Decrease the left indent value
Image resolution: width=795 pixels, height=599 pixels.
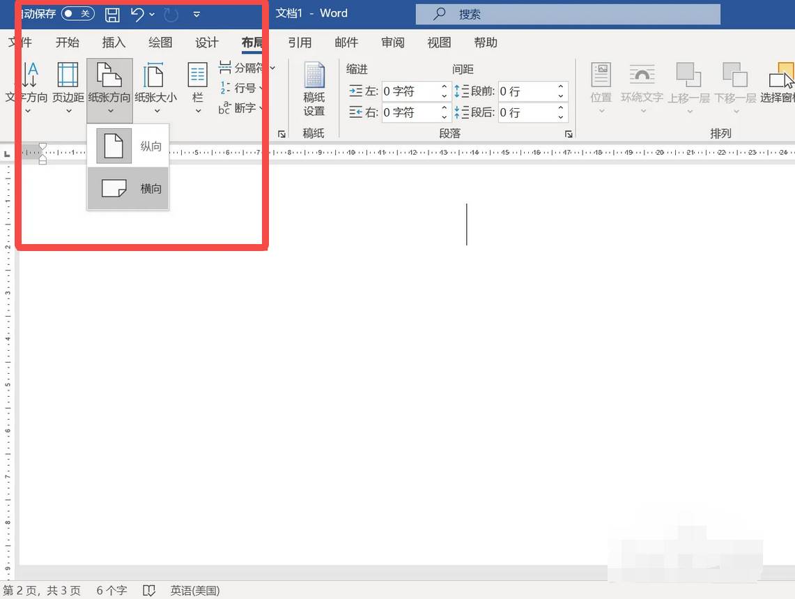(x=445, y=96)
